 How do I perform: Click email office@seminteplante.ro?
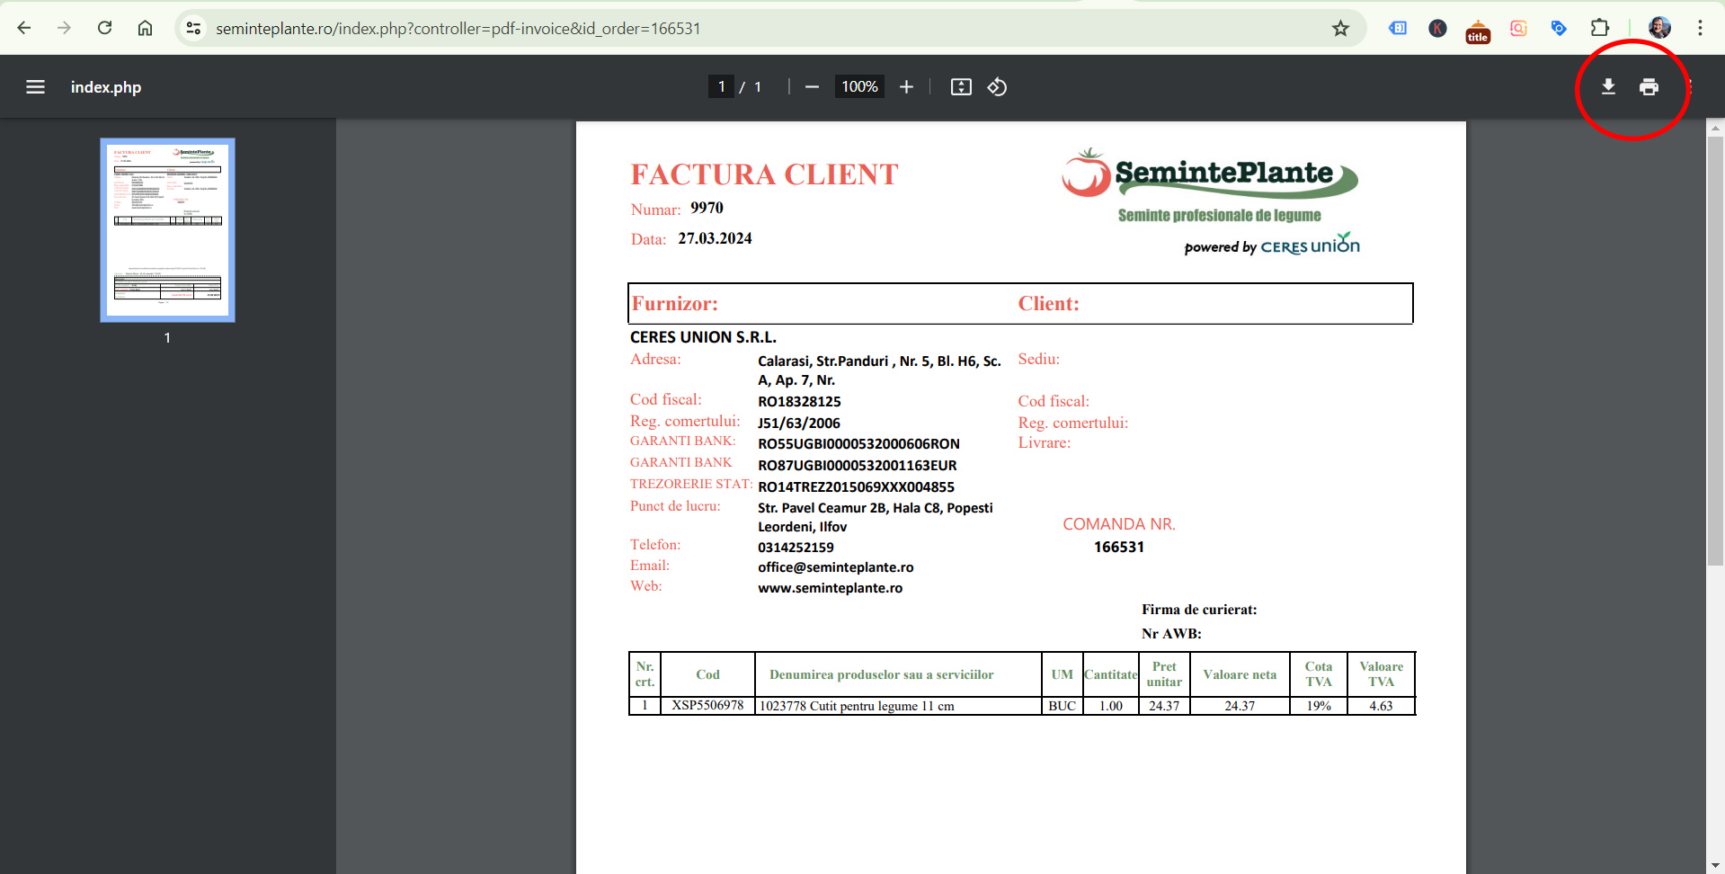(835, 567)
